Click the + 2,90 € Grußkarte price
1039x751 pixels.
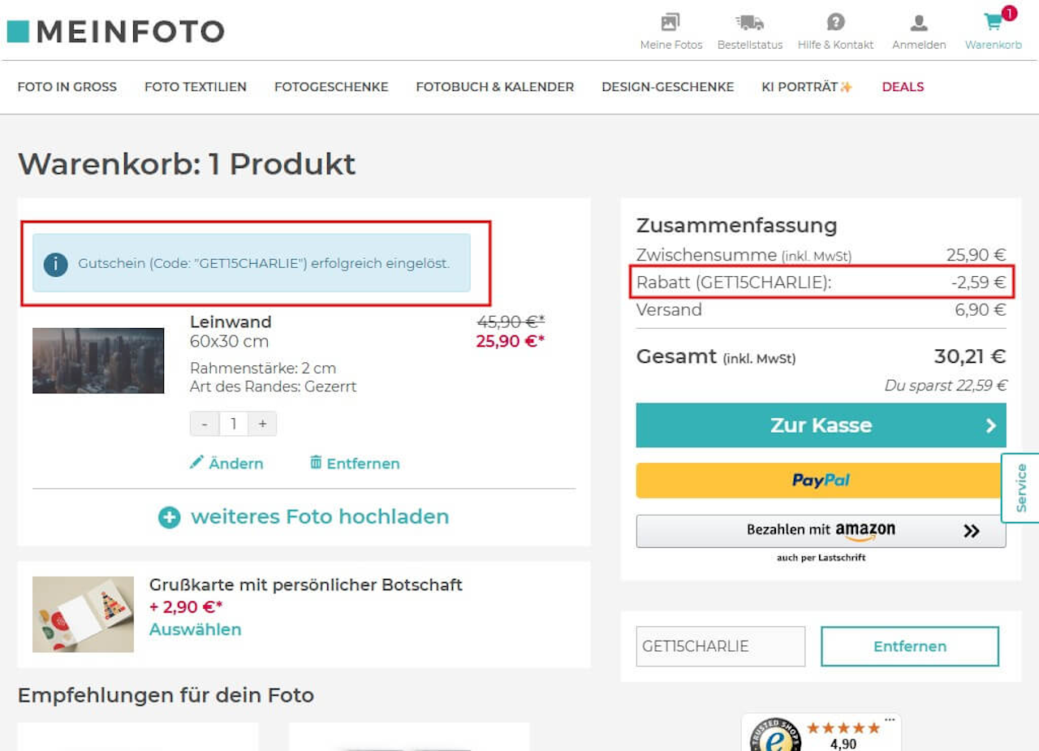[186, 607]
